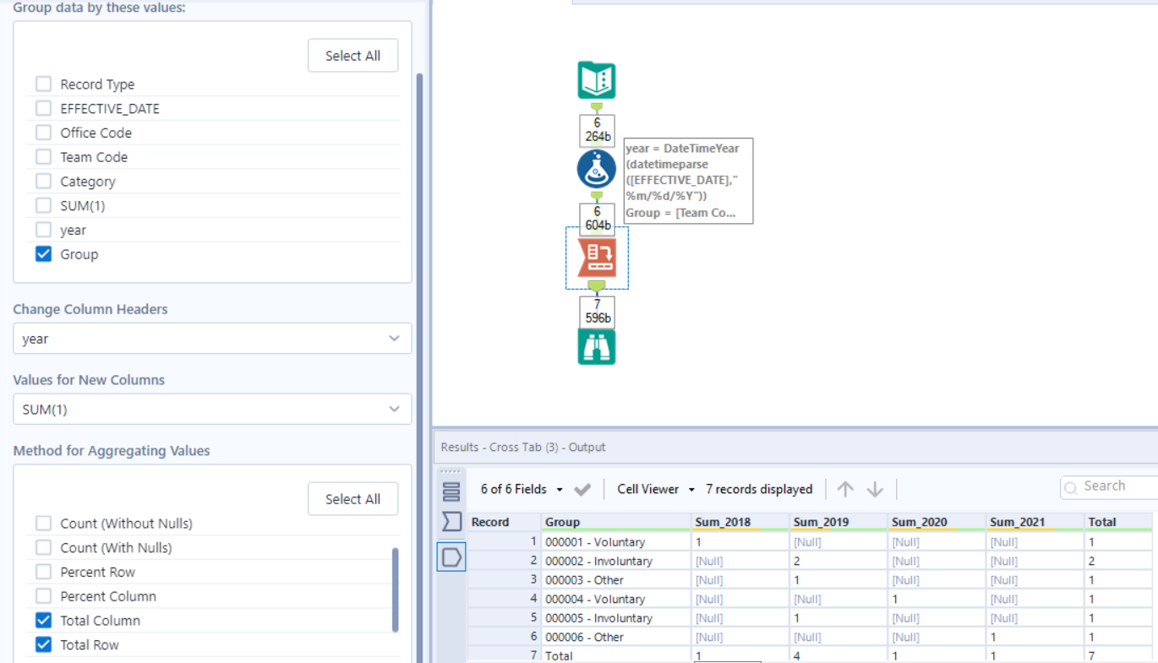This screenshot has height=663, width=1158.
Task: Click Select All under Method for Aggregating Values
Action: click(x=352, y=498)
